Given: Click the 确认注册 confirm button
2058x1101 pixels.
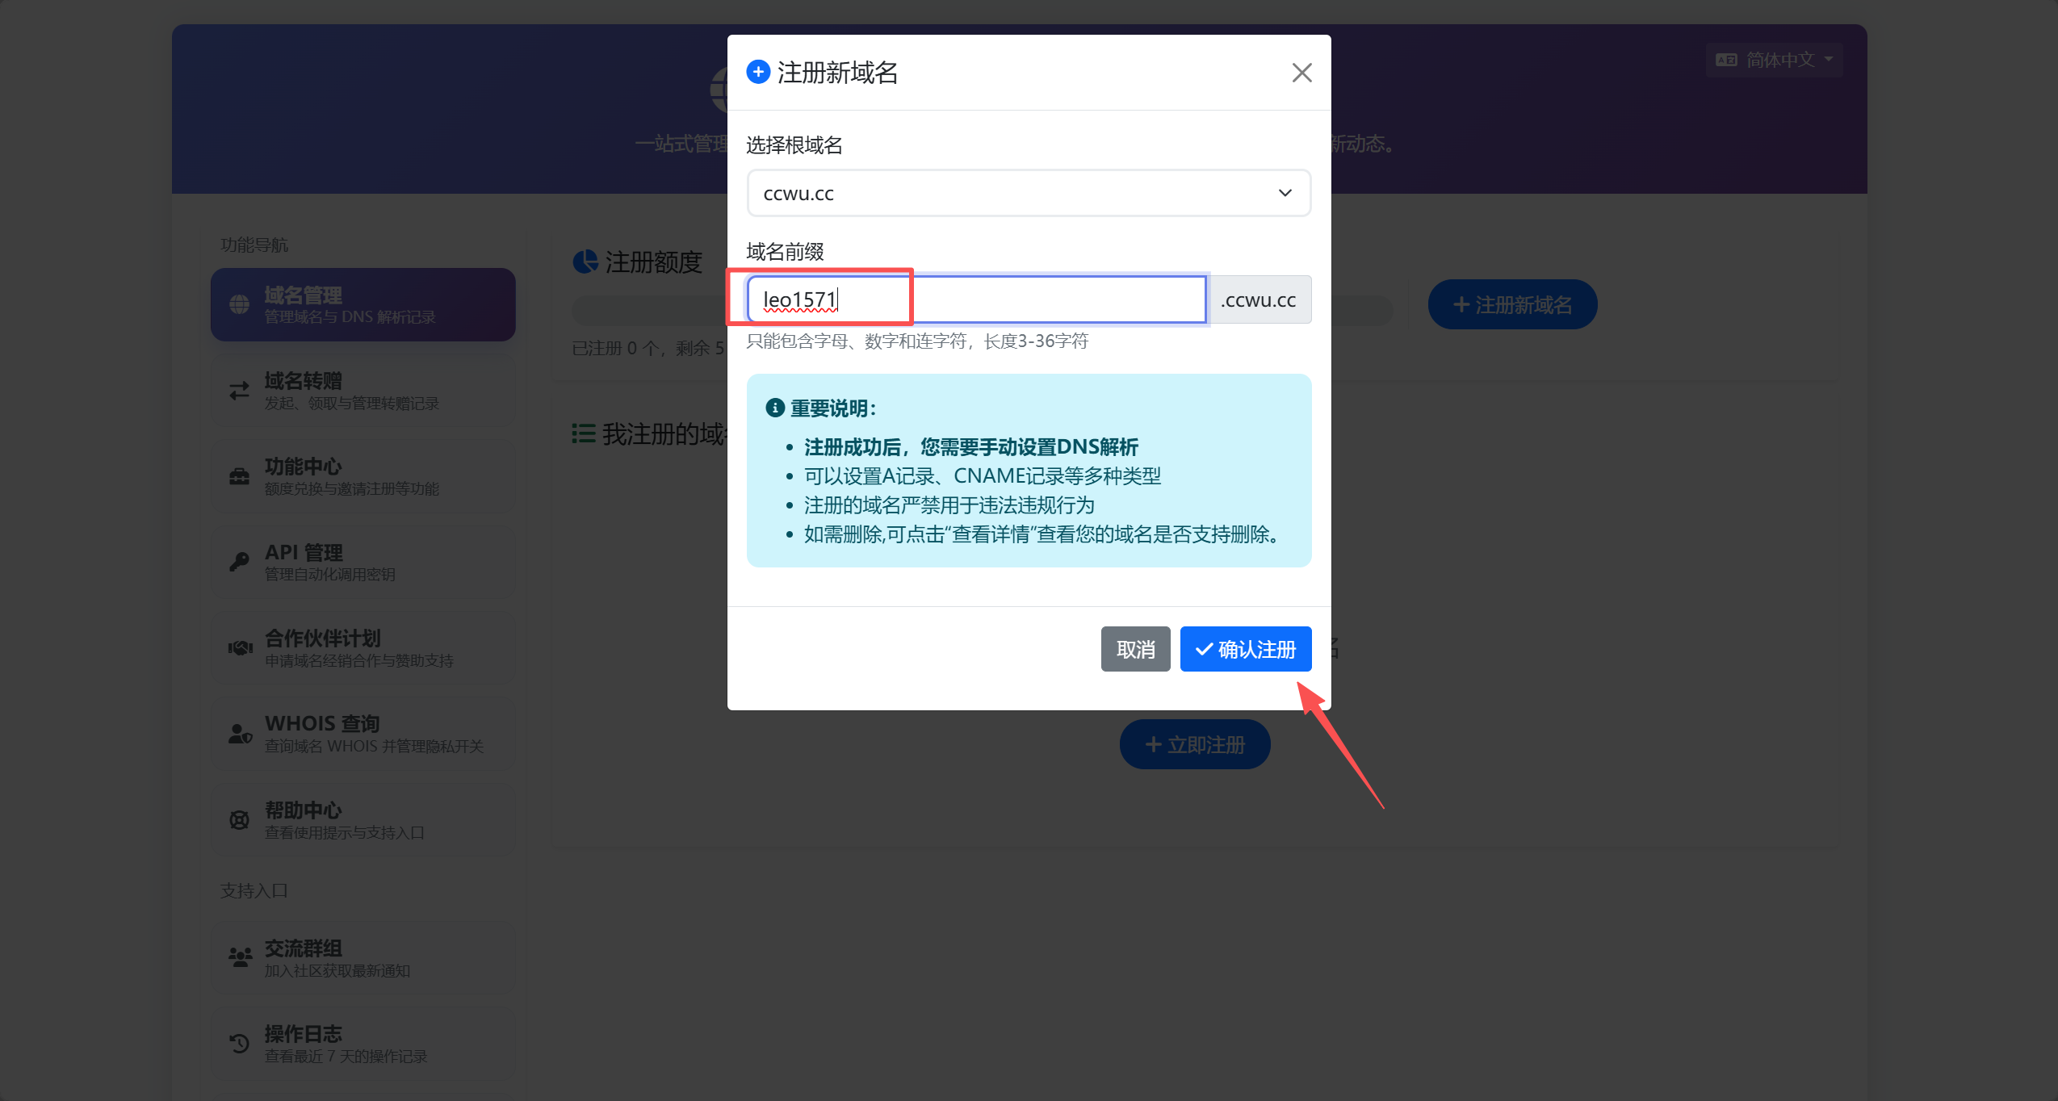Looking at the screenshot, I should coord(1246,649).
